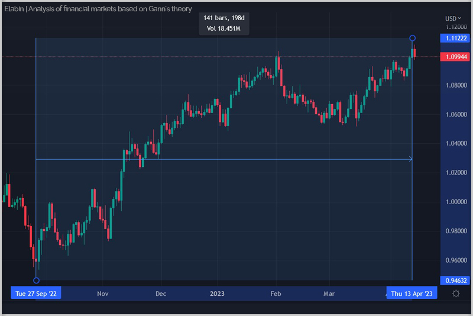Screen dimensions: 473x316
Task: Click the 0.96000 price axis value
Action: coord(456,260)
